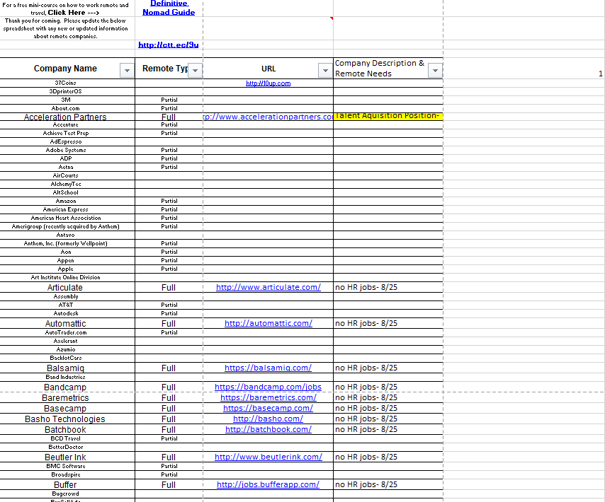
Task: Follow the http://ctt.ec/9u link
Action: pos(168,45)
